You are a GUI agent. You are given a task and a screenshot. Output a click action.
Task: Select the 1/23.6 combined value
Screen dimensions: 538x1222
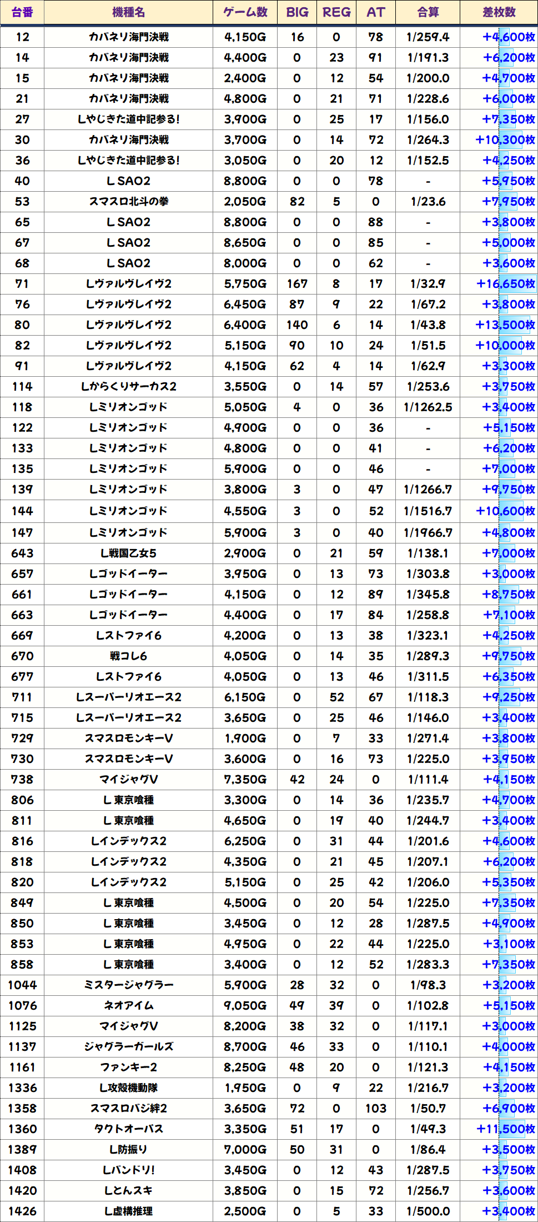[x=428, y=202]
